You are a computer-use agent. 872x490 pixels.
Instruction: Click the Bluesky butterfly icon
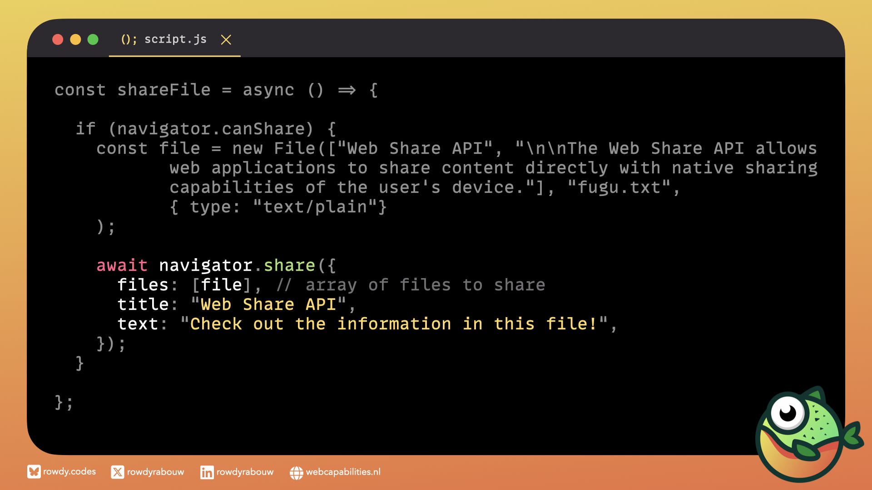pos(34,472)
